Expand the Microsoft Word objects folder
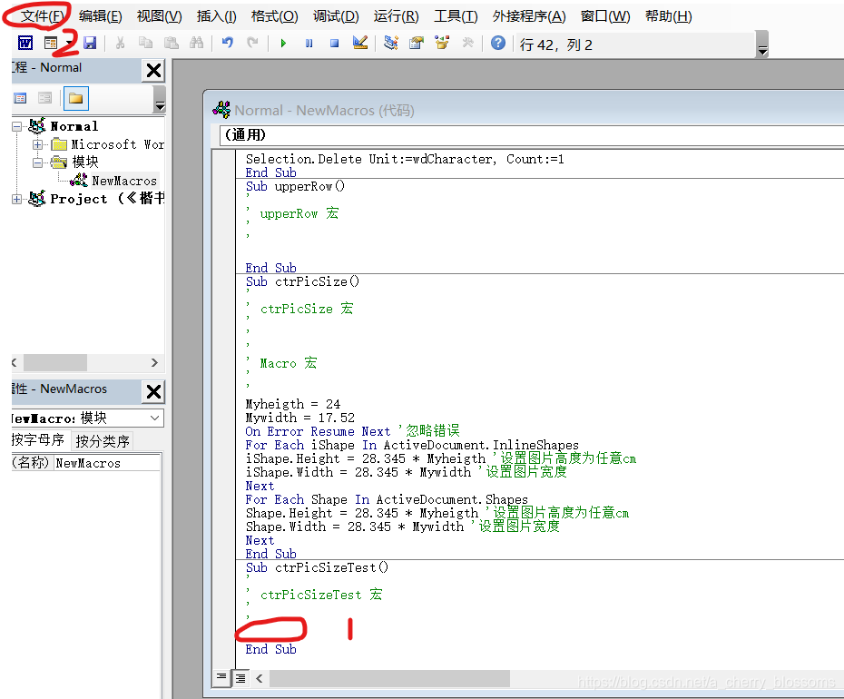Viewport: 844px width, 699px height. 37,145
